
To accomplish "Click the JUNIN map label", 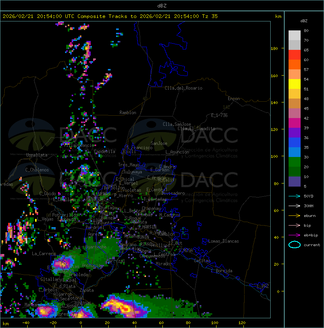I will [143, 237].
